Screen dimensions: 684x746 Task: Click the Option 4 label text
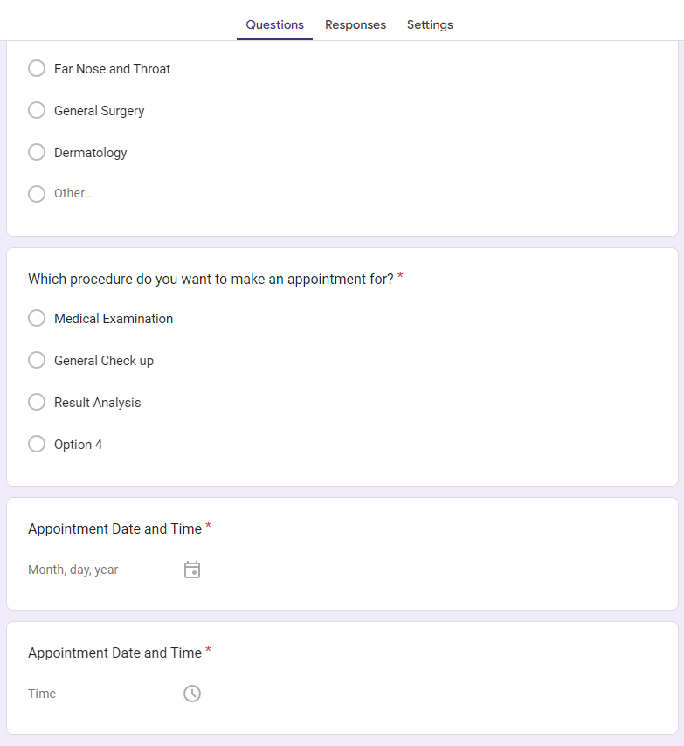(79, 445)
